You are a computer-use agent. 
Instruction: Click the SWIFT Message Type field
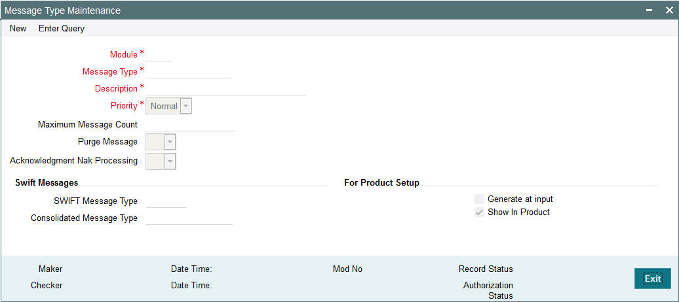(x=166, y=201)
